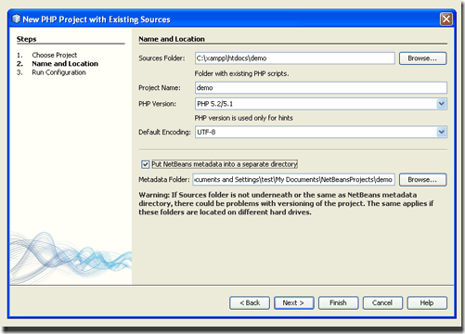Click the Metadata Folder path field

coord(294,180)
